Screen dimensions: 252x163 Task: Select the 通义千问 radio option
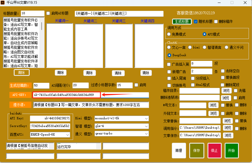coord(227,47)
